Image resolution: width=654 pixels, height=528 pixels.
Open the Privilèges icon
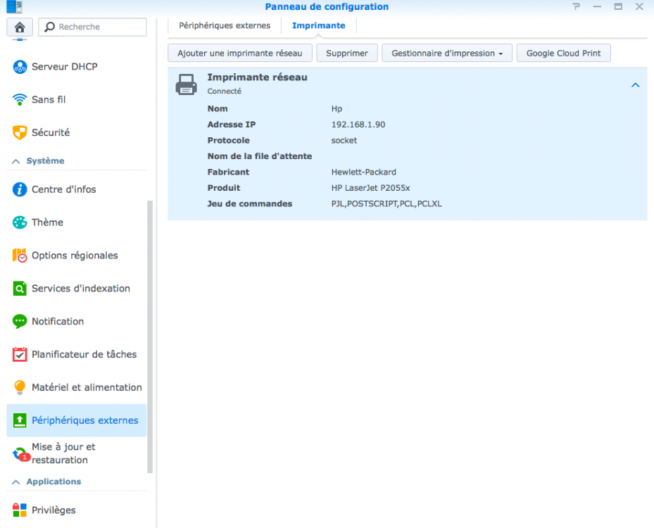coord(20,510)
